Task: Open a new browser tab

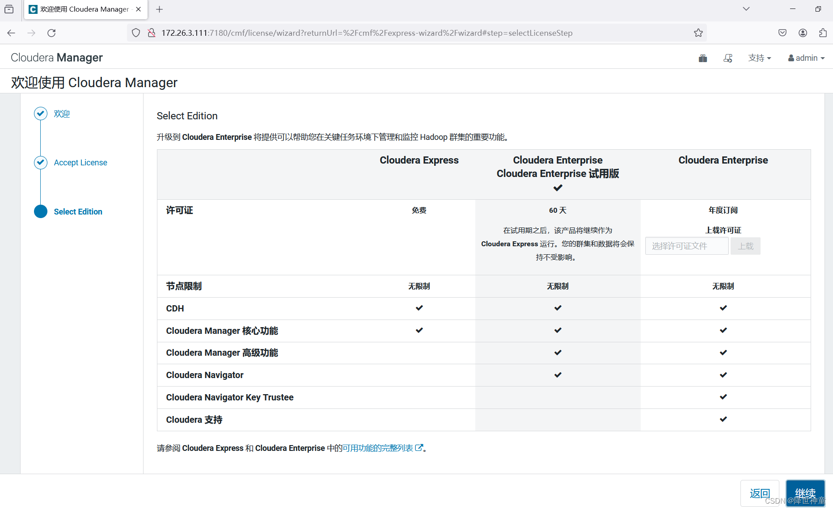Action: [160, 9]
